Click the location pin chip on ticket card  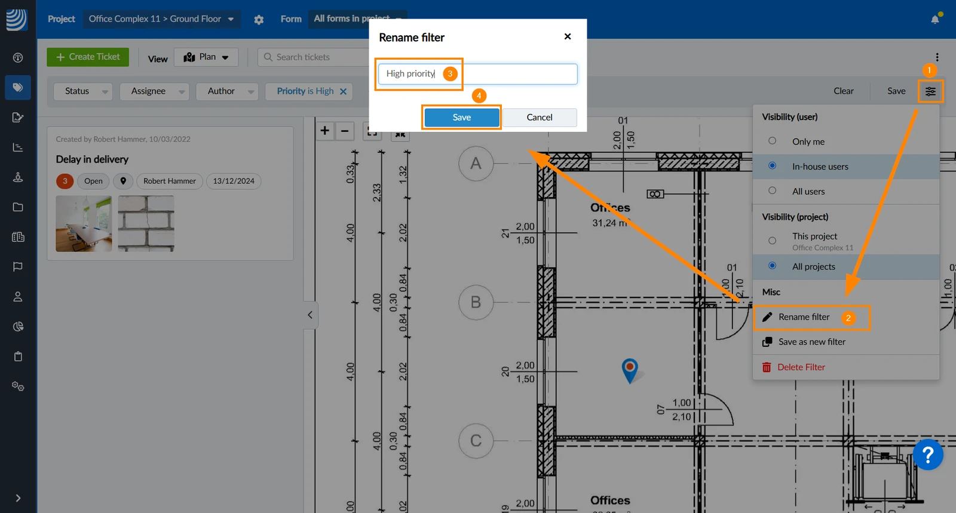pos(123,181)
